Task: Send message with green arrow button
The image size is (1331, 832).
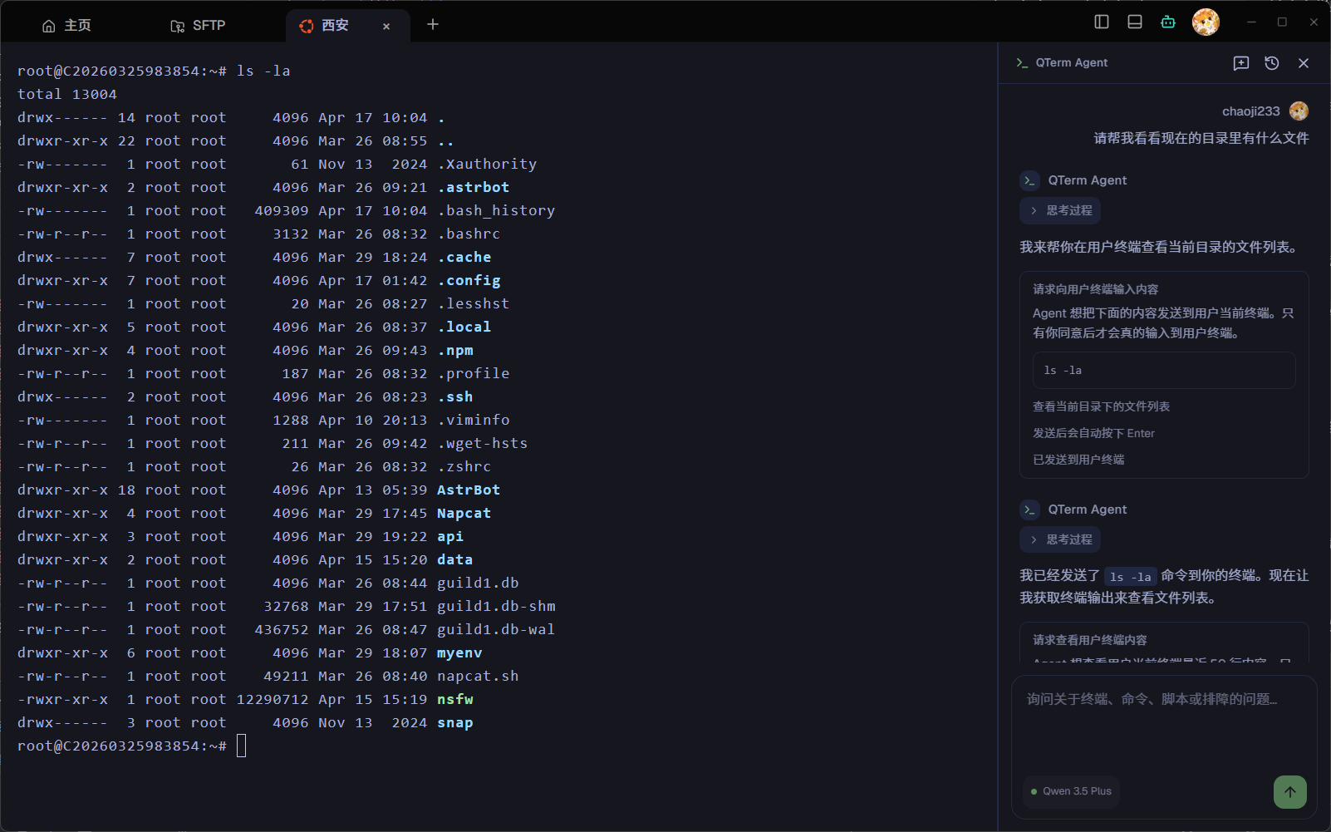Action: (1290, 792)
